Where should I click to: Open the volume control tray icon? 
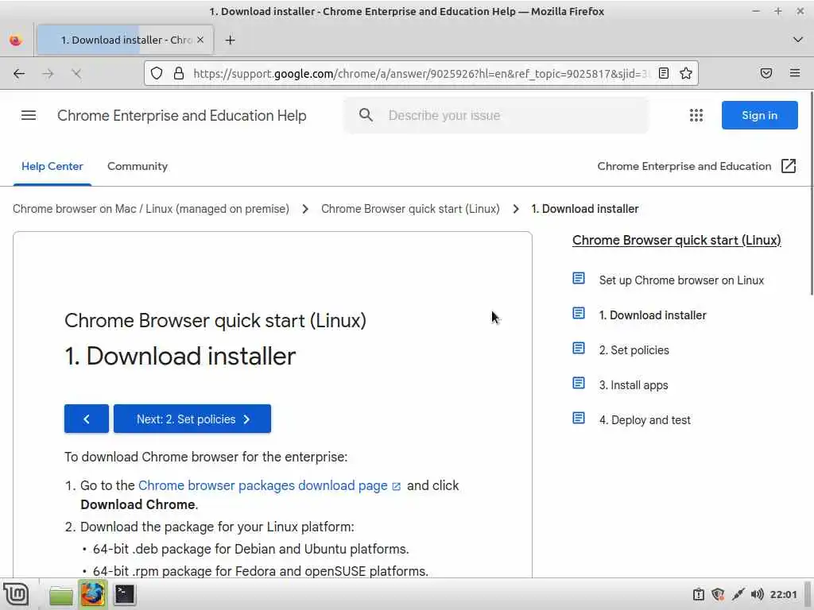pyautogui.click(x=757, y=594)
